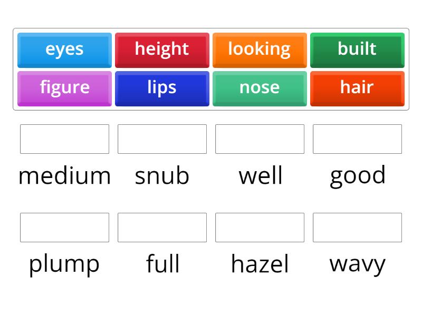Select the dark blue "lips" tile
The width and height of the screenshot is (422, 316).
point(162,88)
